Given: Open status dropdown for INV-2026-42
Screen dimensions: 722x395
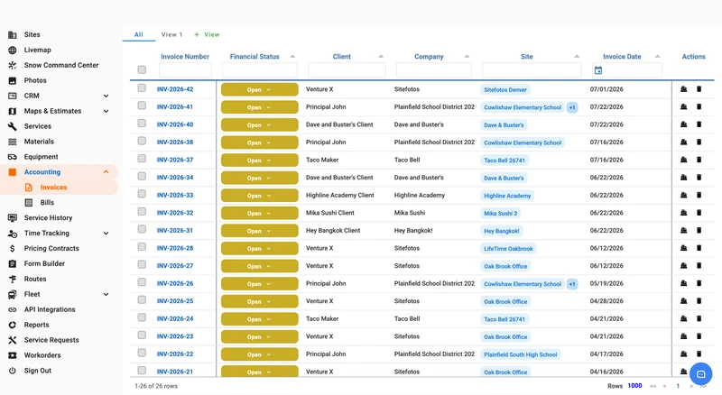Looking at the screenshot, I should coord(260,90).
